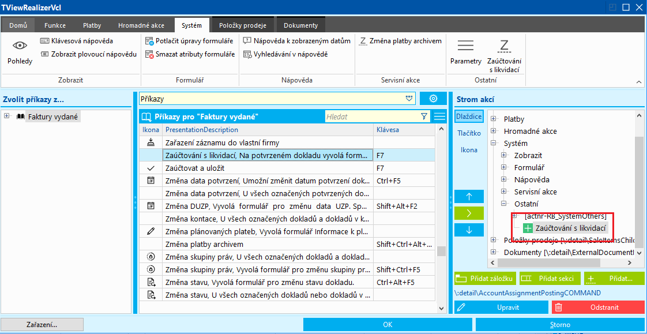
Task: Select Ikona display mode
Action: 469,150
